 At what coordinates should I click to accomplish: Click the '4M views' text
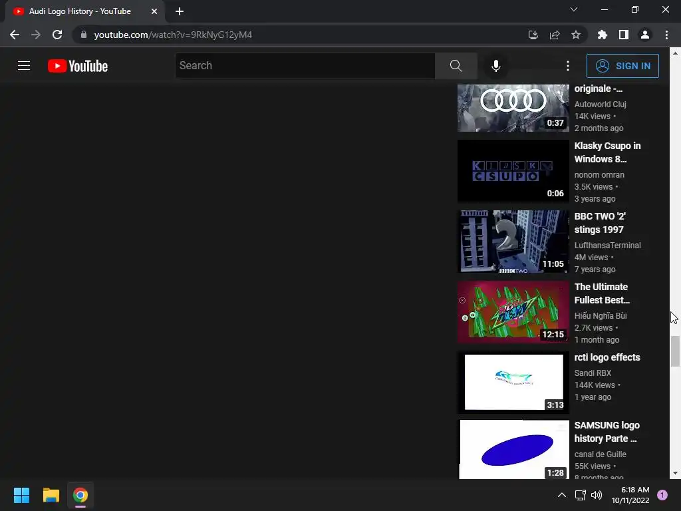coord(591,257)
